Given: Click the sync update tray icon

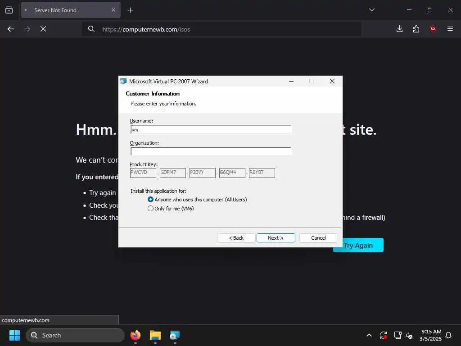Looking at the screenshot, I should pyautogui.click(x=383, y=335).
